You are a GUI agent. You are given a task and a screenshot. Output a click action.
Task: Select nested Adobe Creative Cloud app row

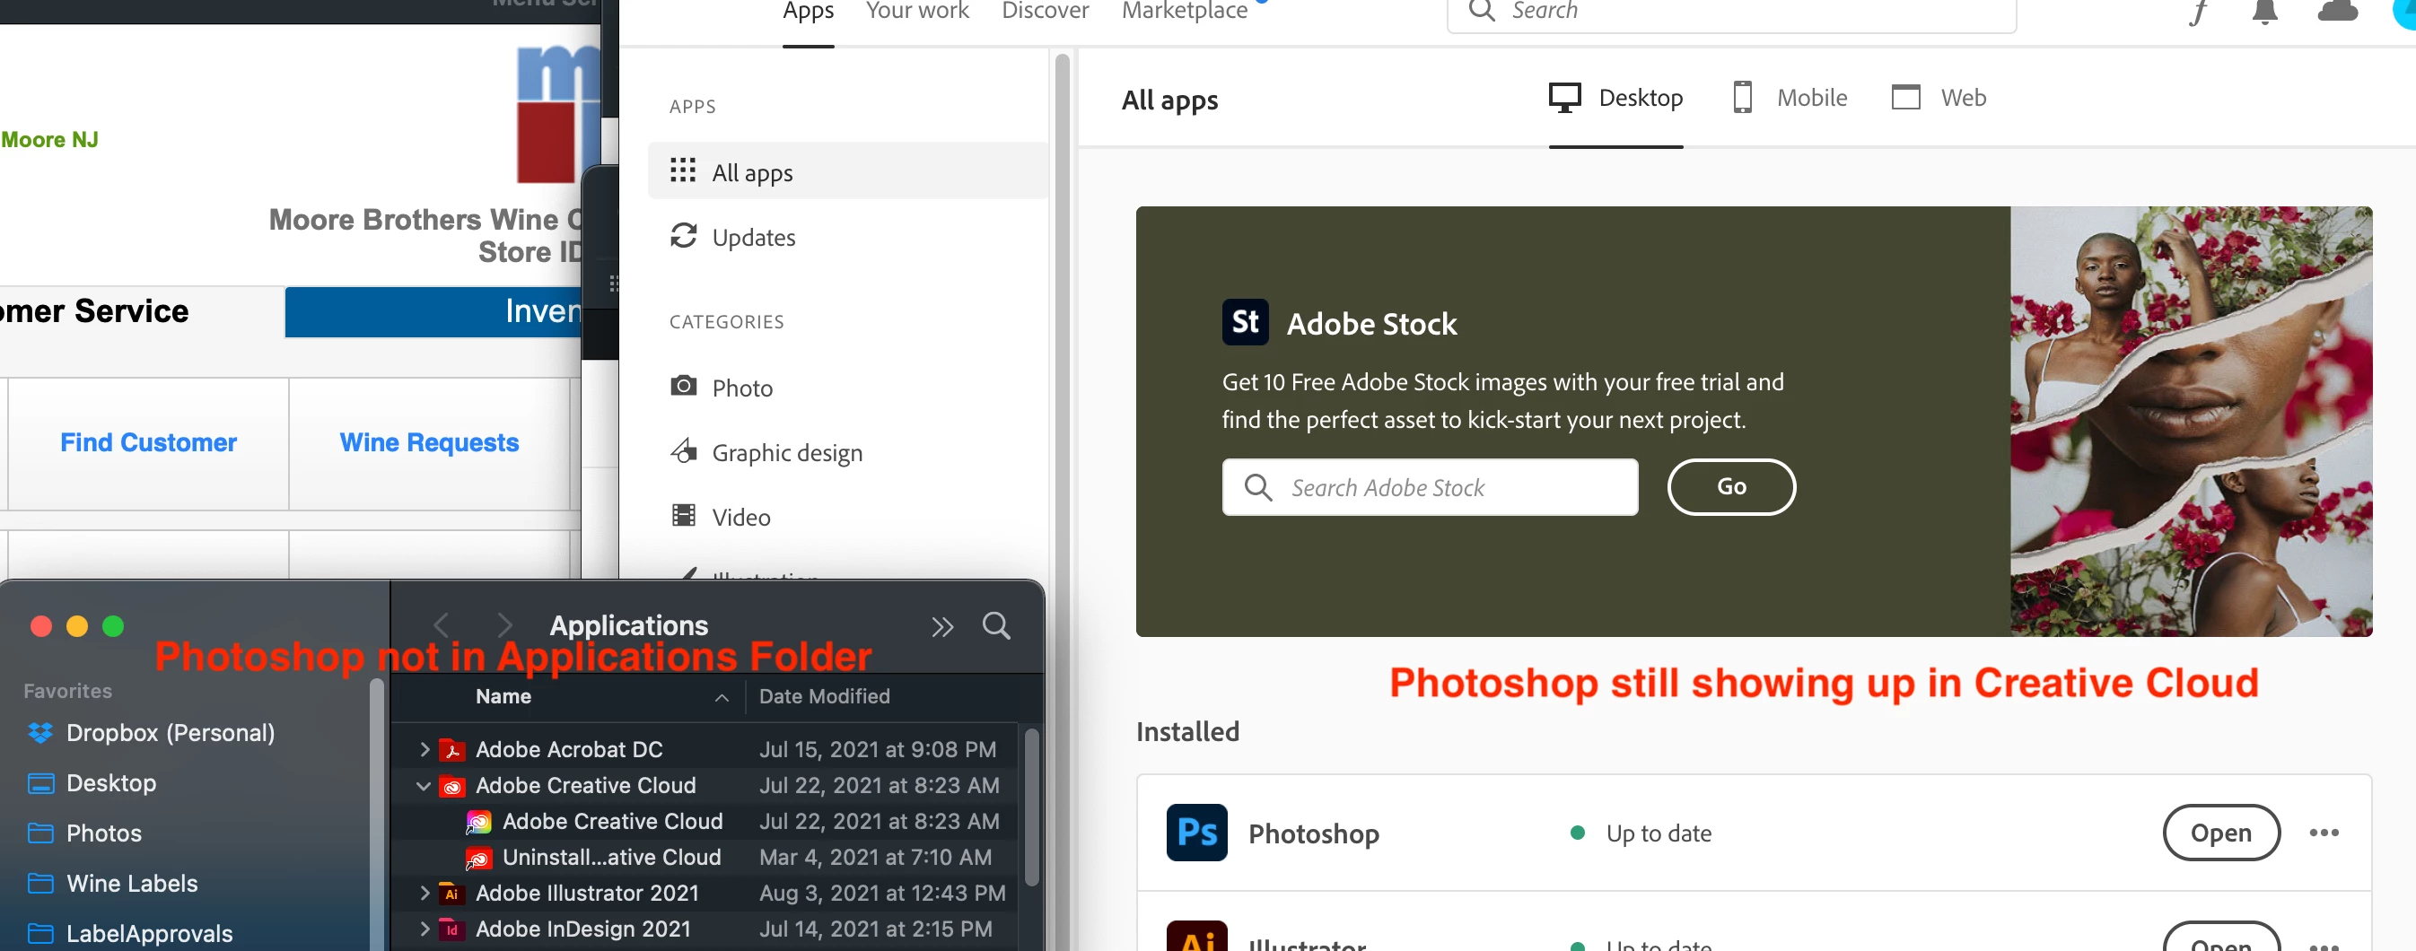click(704, 822)
